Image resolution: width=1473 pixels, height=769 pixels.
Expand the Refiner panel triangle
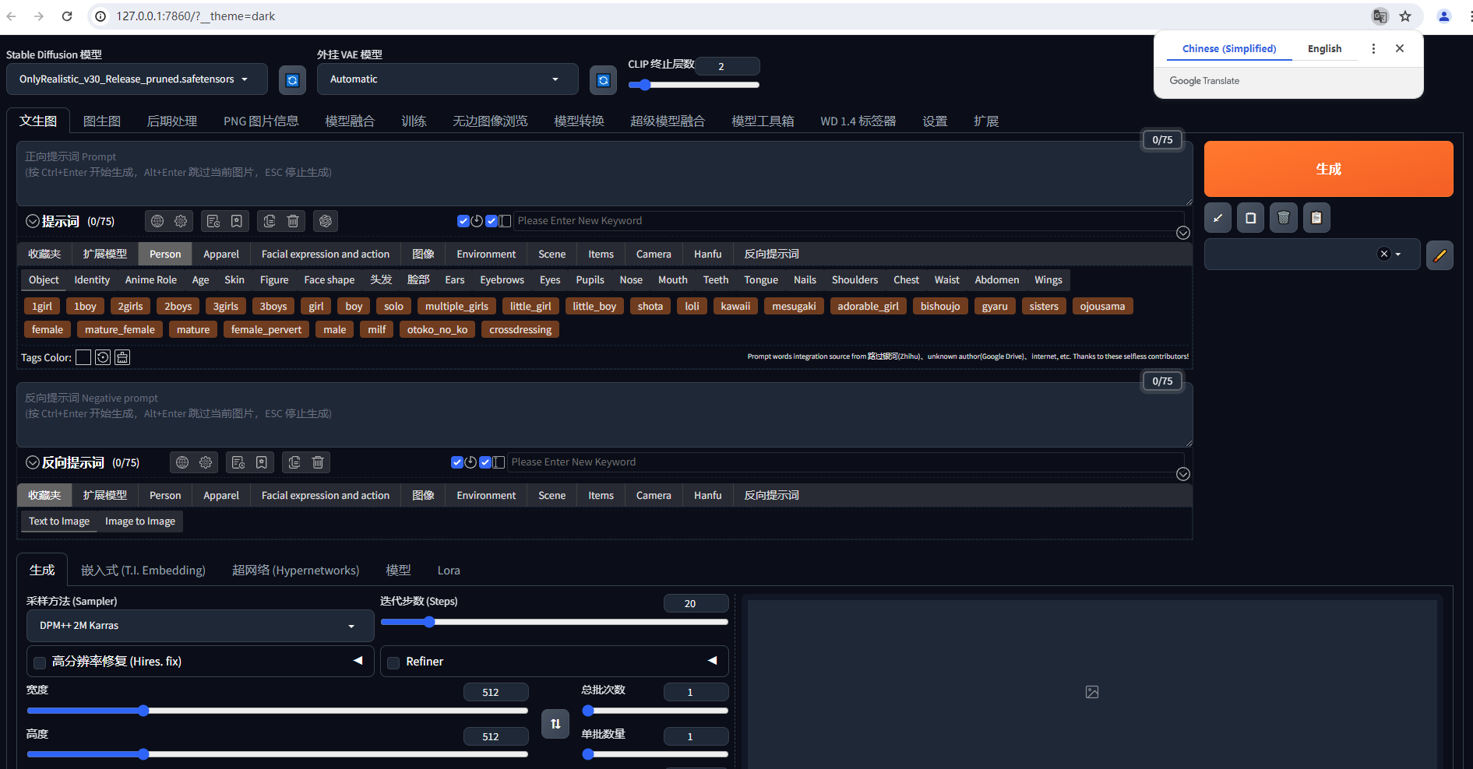click(712, 661)
